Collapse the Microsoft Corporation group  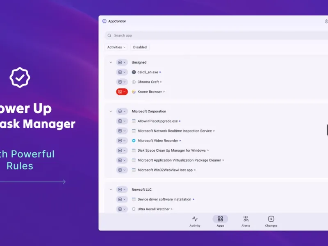coord(111,111)
